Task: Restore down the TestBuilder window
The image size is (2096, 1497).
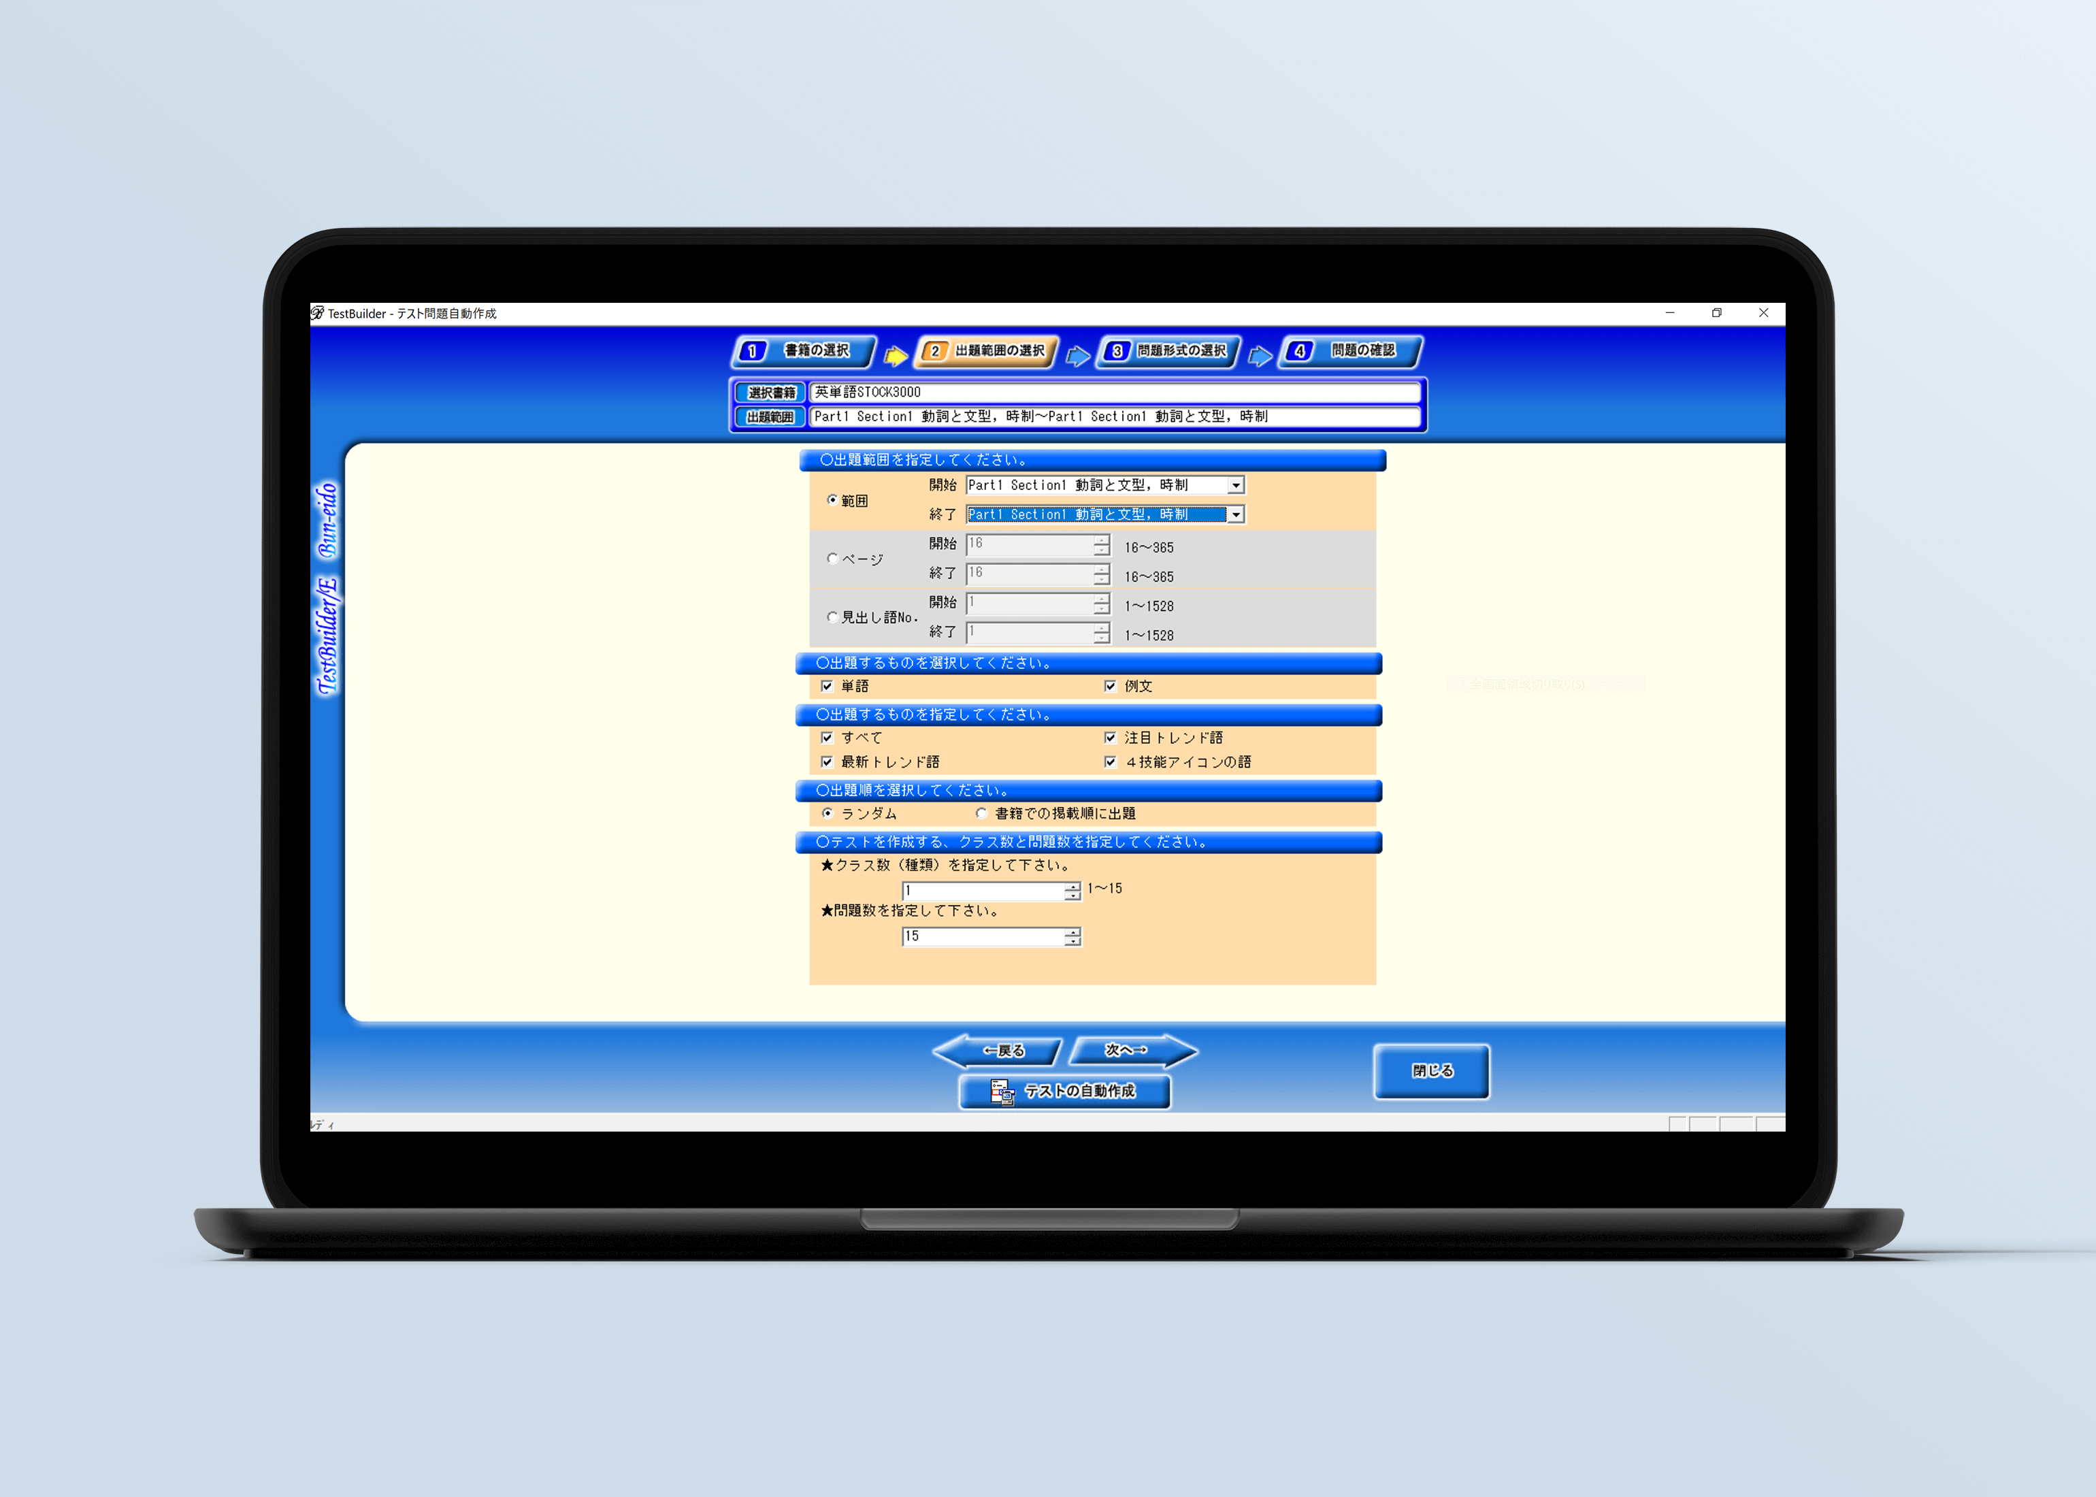Action: pos(1716,314)
